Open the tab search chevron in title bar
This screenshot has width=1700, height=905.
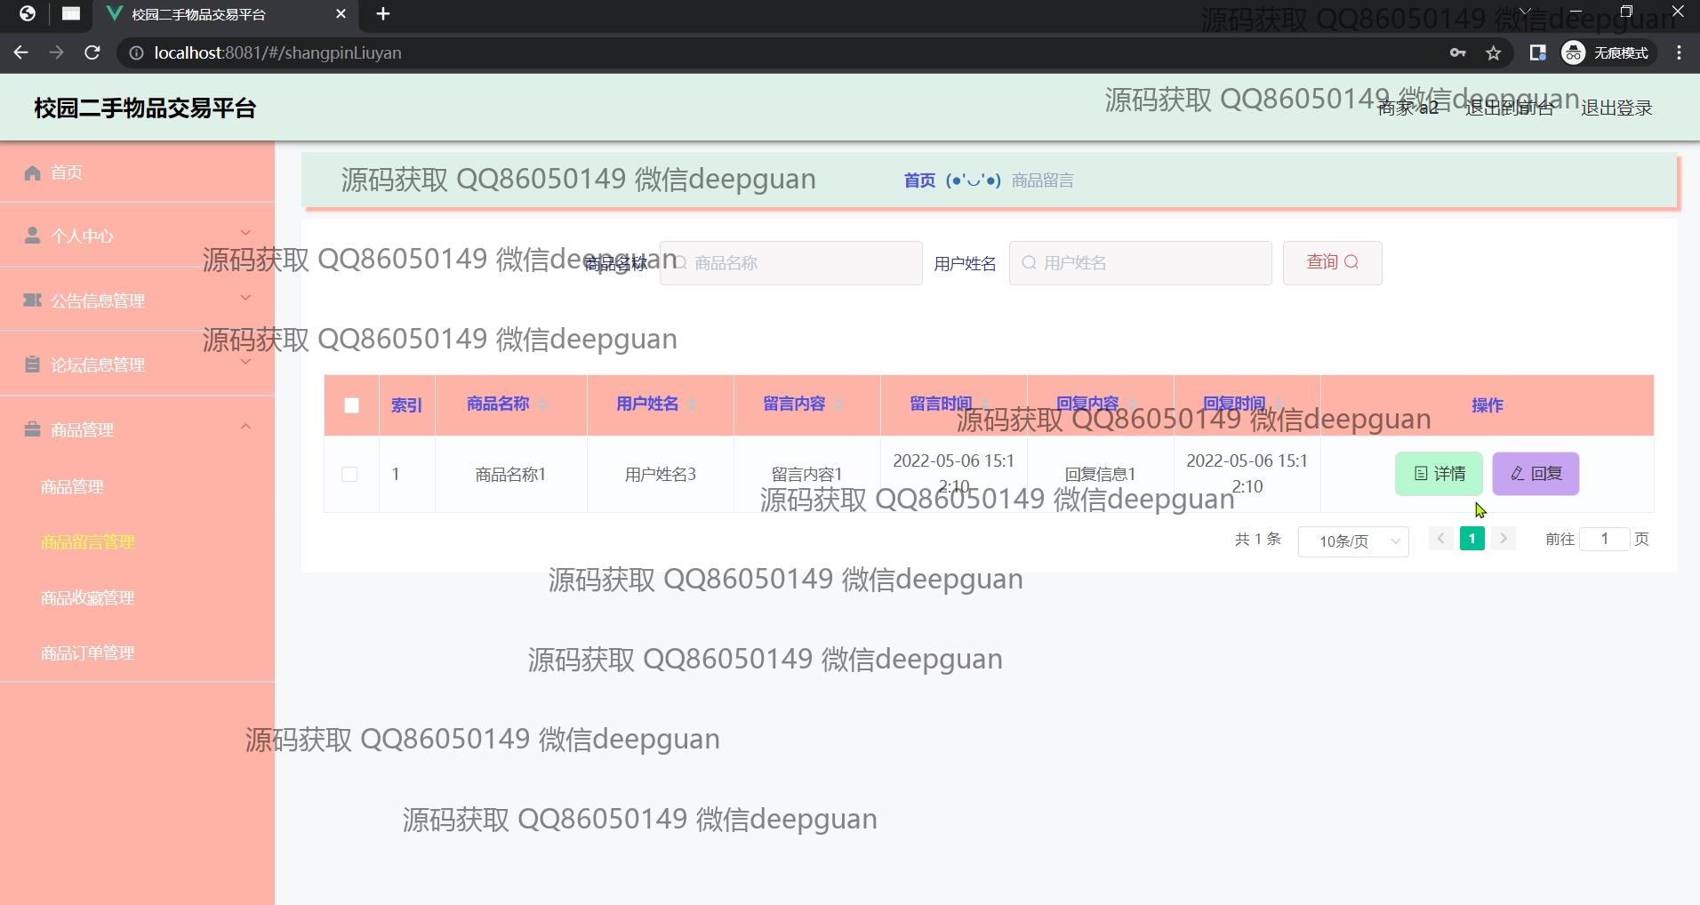coord(1525,12)
